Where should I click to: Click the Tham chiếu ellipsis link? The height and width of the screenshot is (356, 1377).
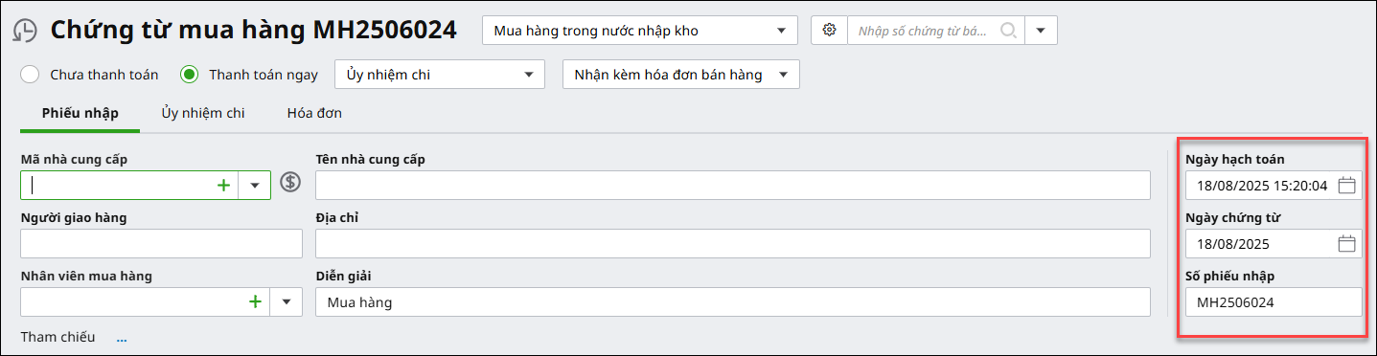122,338
